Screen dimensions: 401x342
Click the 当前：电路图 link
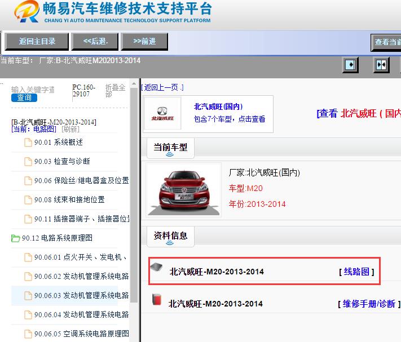click(34, 129)
